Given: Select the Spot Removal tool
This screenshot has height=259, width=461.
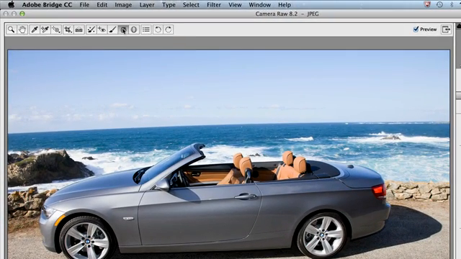Looking at the screenshot, I should (91, 29).
